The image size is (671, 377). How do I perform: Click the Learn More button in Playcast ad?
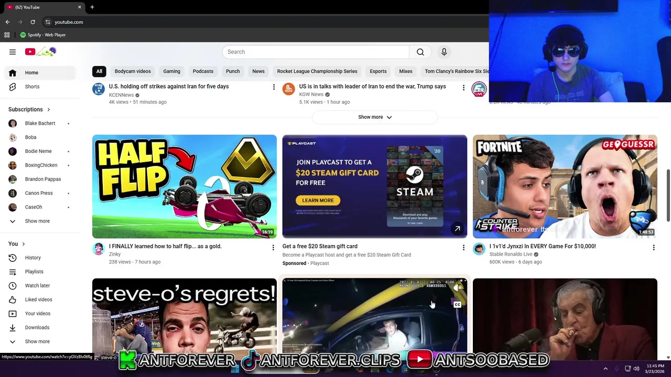318,200
